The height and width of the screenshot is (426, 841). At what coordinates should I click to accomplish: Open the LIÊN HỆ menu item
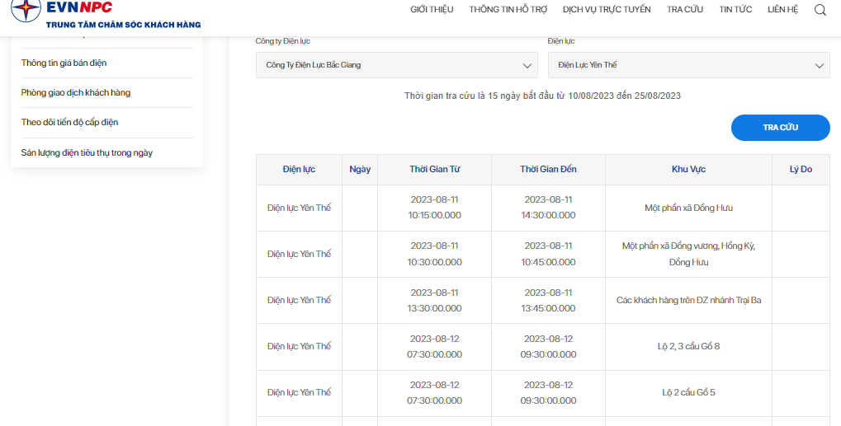pyautogui.click(x=783, y=10)
